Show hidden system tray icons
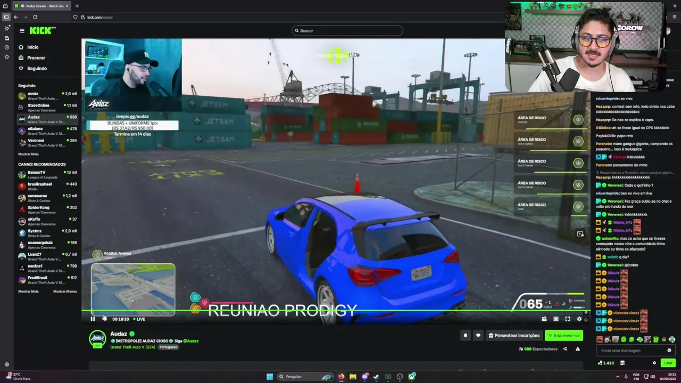 (618, 377)
